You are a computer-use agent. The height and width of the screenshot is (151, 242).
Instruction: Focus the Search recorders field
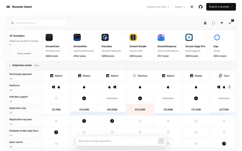tap(38, 23)
